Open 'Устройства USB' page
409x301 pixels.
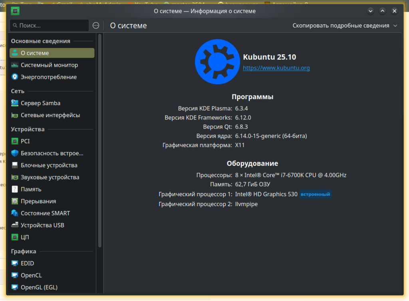click(x=52, y=225)
